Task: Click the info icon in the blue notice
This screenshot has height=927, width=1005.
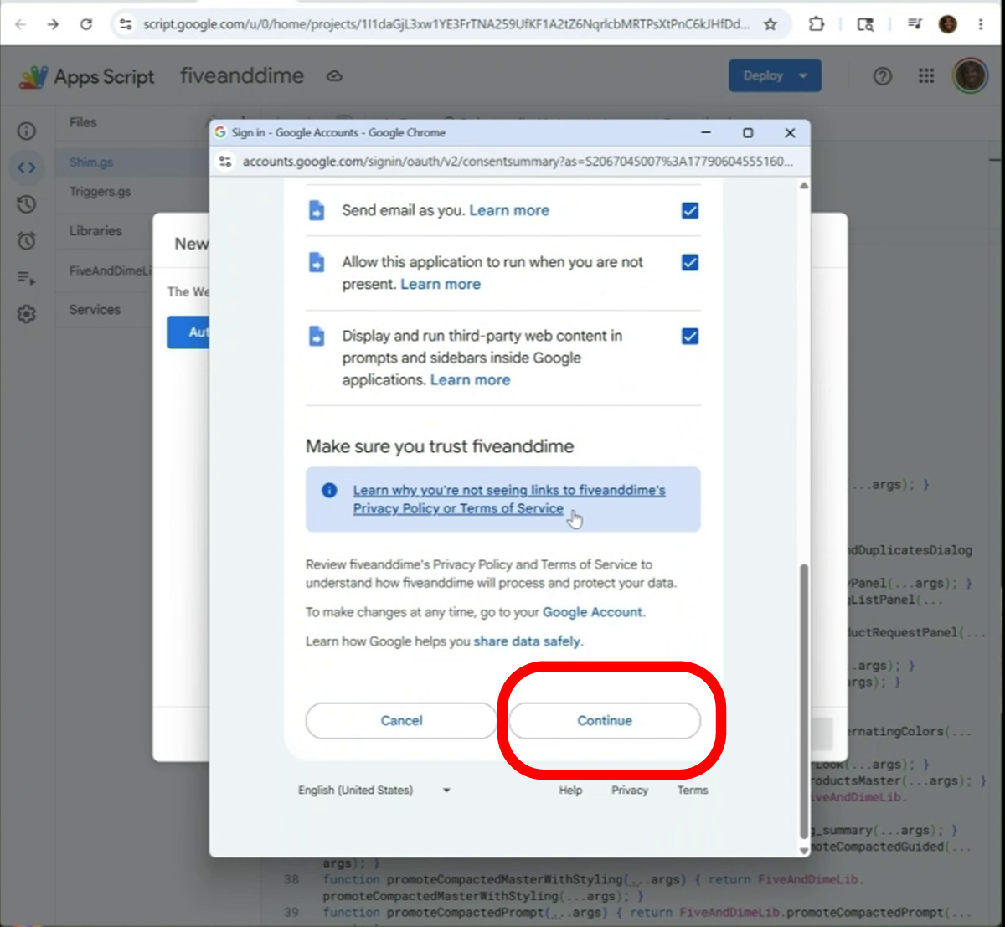Action: [x=330, y=490]
